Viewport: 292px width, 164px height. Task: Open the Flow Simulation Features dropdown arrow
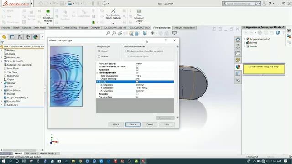pyautogui.click(x=47, y=24)
